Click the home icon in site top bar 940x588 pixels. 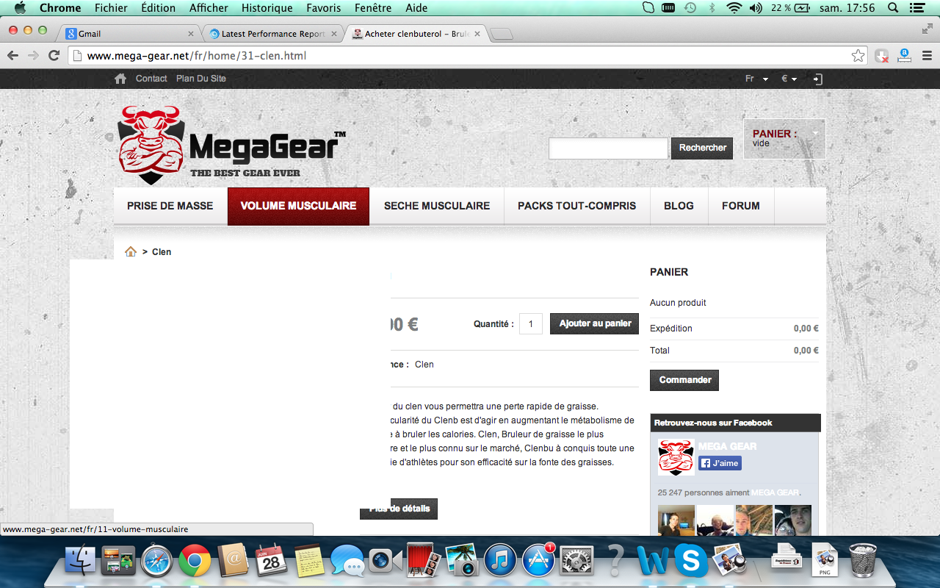click(120, 79)
